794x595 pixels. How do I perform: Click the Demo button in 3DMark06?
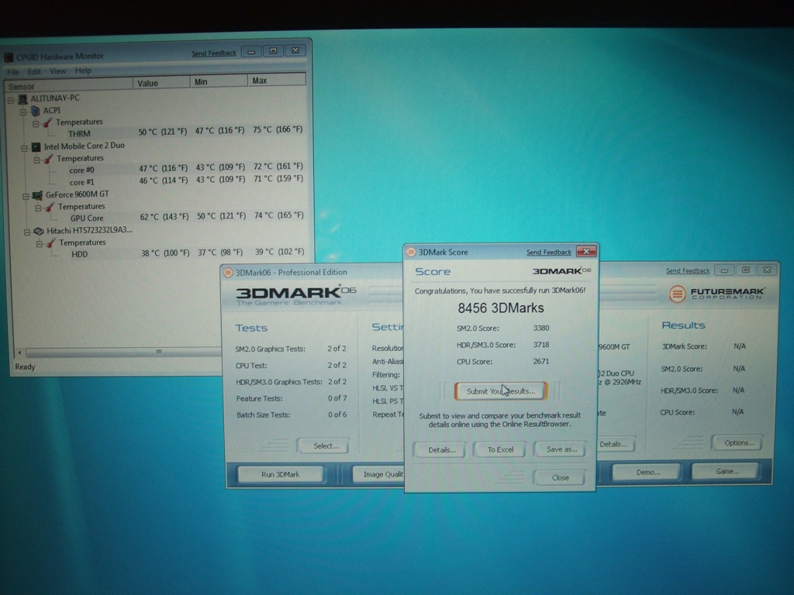point(647,472)
